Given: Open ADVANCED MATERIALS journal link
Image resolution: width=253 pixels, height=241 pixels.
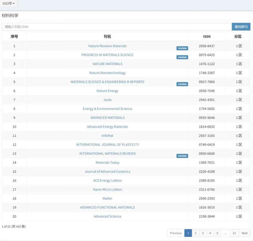Looking at the screenshot, I should click(x=107, y=118).
